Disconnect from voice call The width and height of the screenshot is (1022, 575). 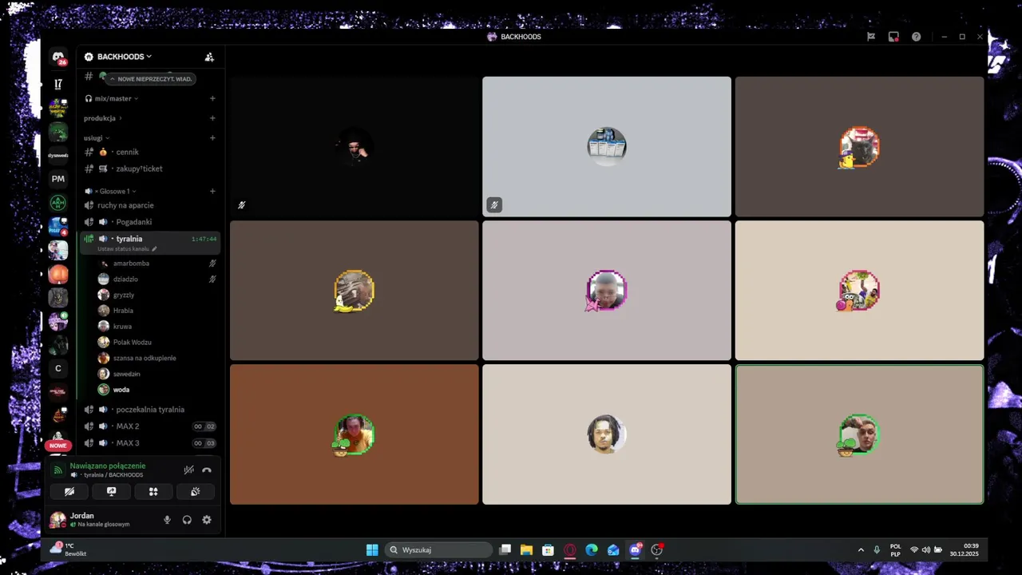[x=207, y=470]
